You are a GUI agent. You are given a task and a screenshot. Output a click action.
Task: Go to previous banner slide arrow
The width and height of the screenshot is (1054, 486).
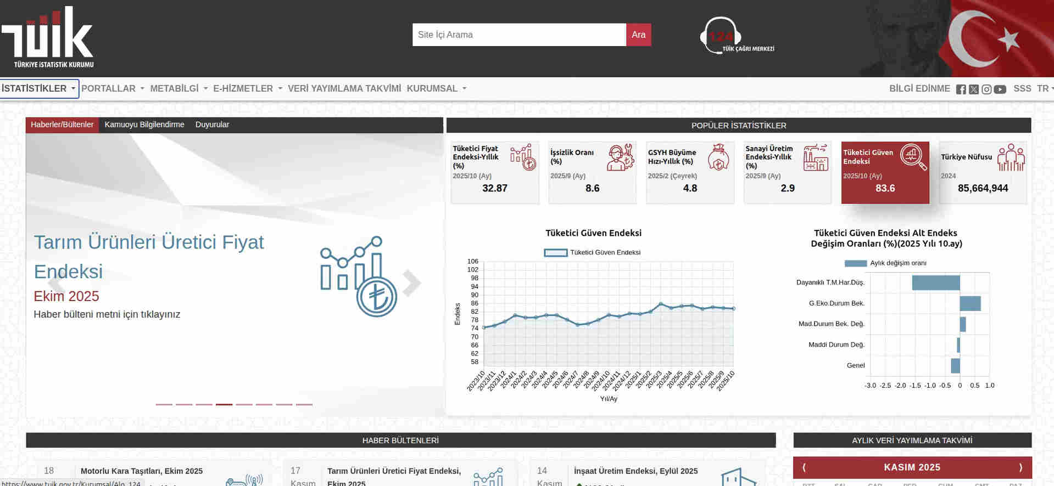pyautogui.click(x=57, y=283)
